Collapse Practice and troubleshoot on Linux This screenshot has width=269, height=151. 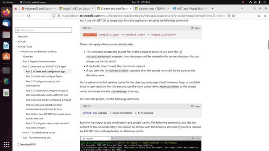(x=19, y=52)
